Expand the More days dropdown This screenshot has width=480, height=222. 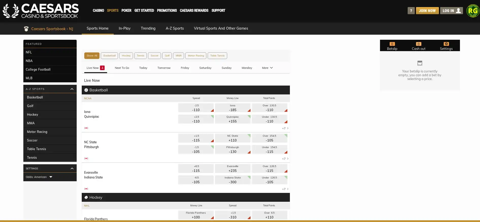click(267, 68)
